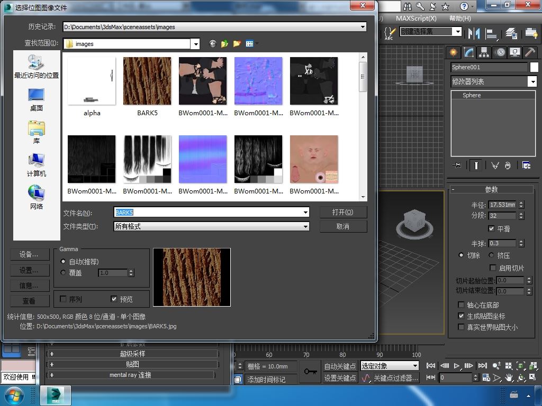Go up one folder level
542x406 pixels.
225,44
